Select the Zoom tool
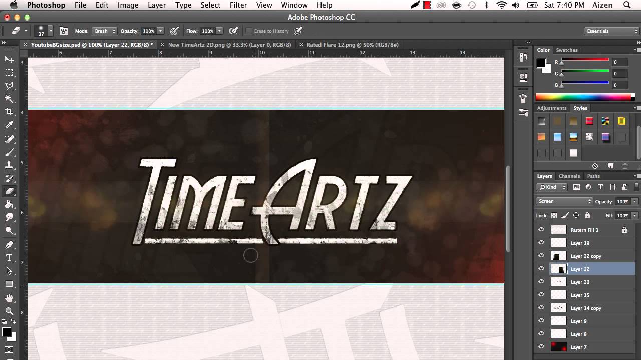This screenshot has width=641, height=360. pyautogui.click(x=9, y=311)
